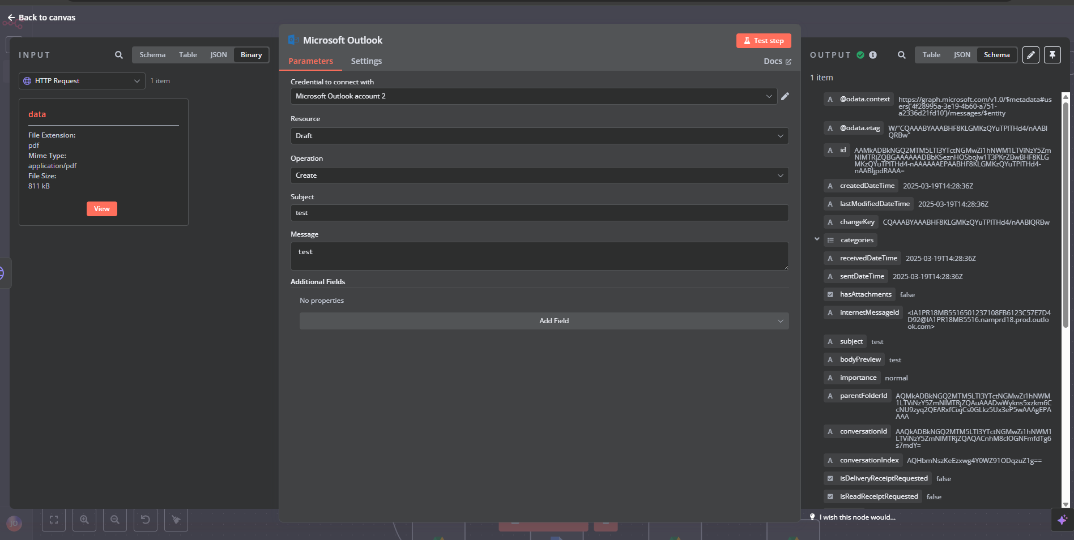
Task: Run the Test step button
Action: tap(764, 41)
